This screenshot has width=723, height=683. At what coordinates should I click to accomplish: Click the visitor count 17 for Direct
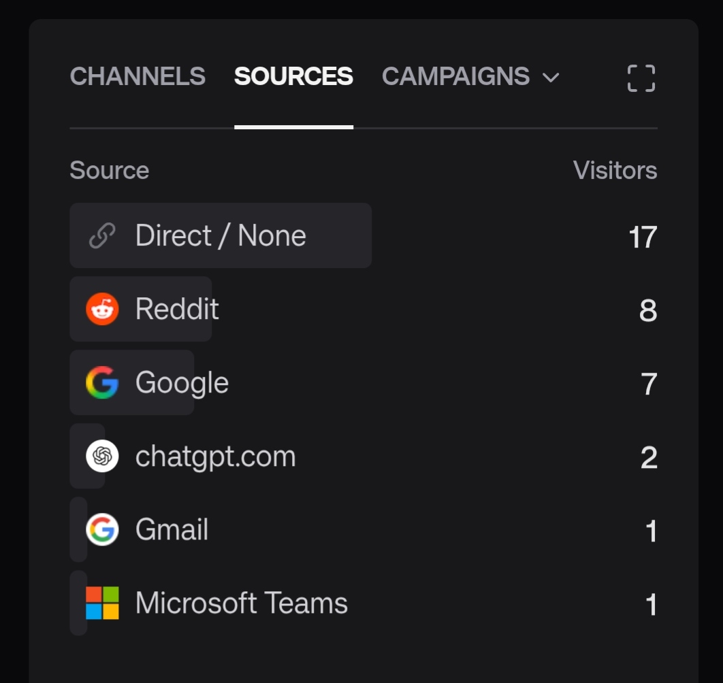[642, 237]
